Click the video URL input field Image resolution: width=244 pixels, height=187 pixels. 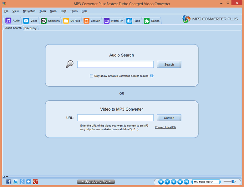[115, 118]
